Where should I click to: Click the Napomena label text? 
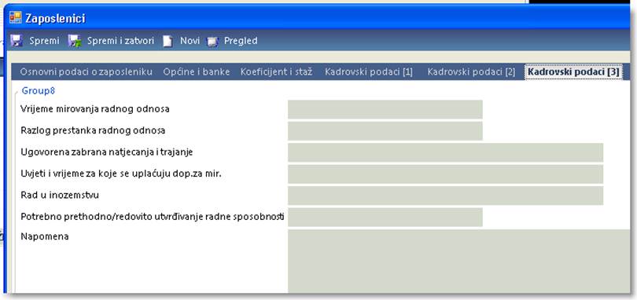(45, 236)
